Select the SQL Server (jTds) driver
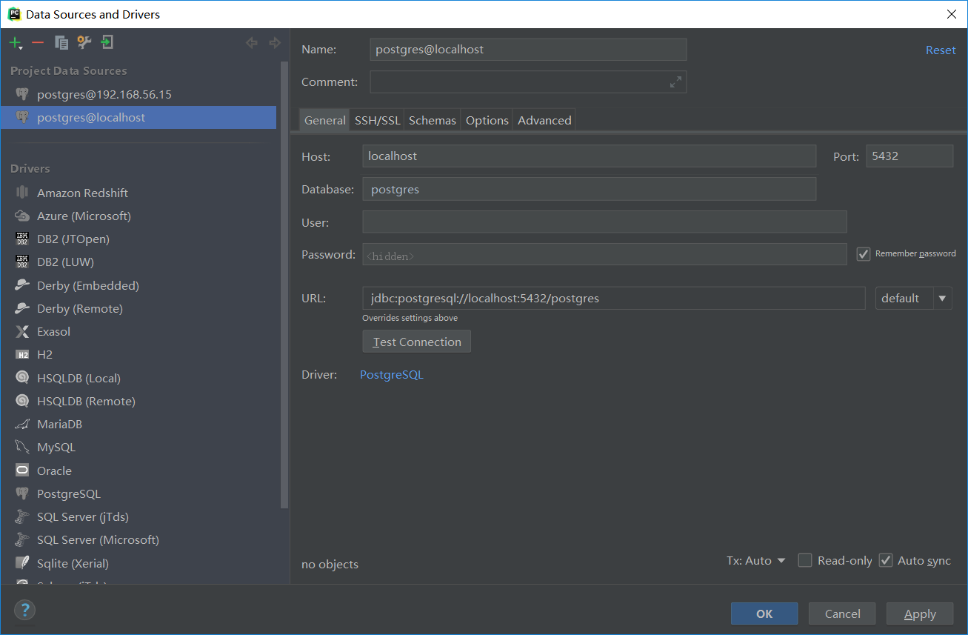This screenshot has height=635, width=968. (x=82, y=516)
